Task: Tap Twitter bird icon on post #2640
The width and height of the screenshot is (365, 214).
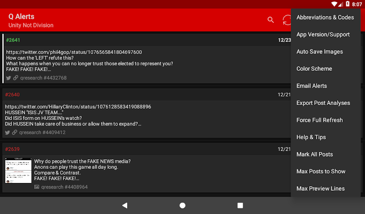Action: (7, 132)
